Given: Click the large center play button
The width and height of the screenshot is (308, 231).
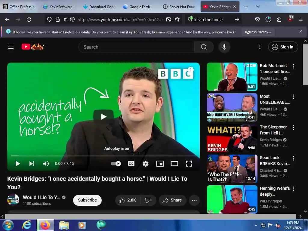Looking at the screenshot, I should (103, 116).
